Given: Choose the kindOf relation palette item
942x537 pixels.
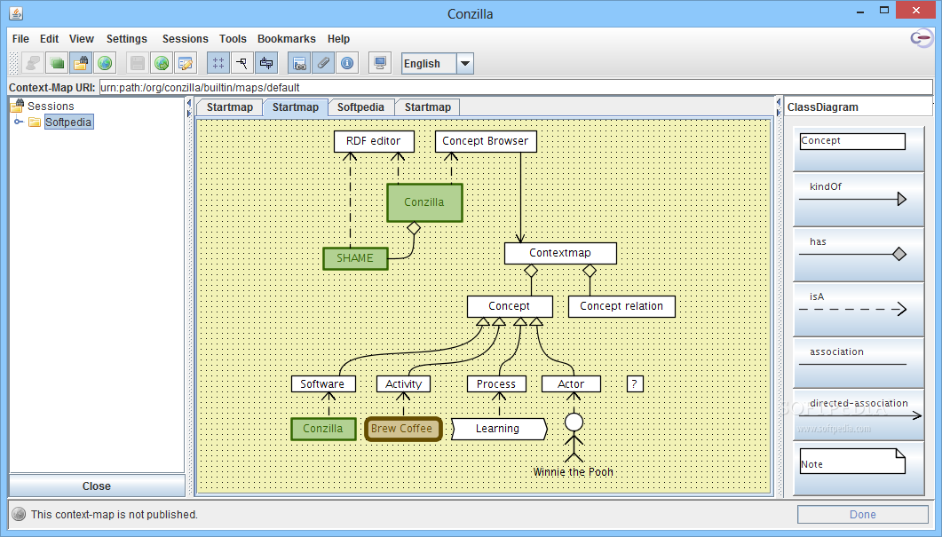Looking at the screenshot, I should coord(858,200).
